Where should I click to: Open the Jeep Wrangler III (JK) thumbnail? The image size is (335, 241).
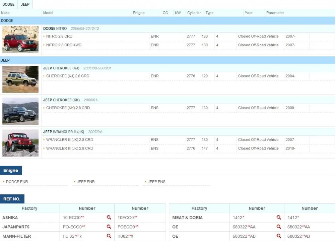click(x=20, y=143)
